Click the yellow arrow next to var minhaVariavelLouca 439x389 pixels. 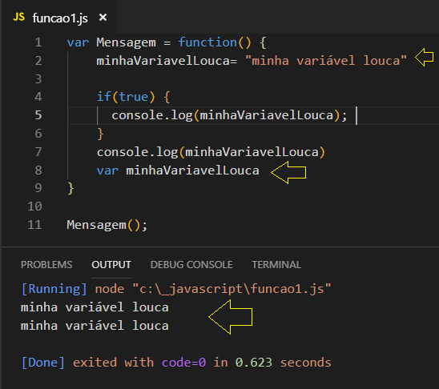click(288, 173)
